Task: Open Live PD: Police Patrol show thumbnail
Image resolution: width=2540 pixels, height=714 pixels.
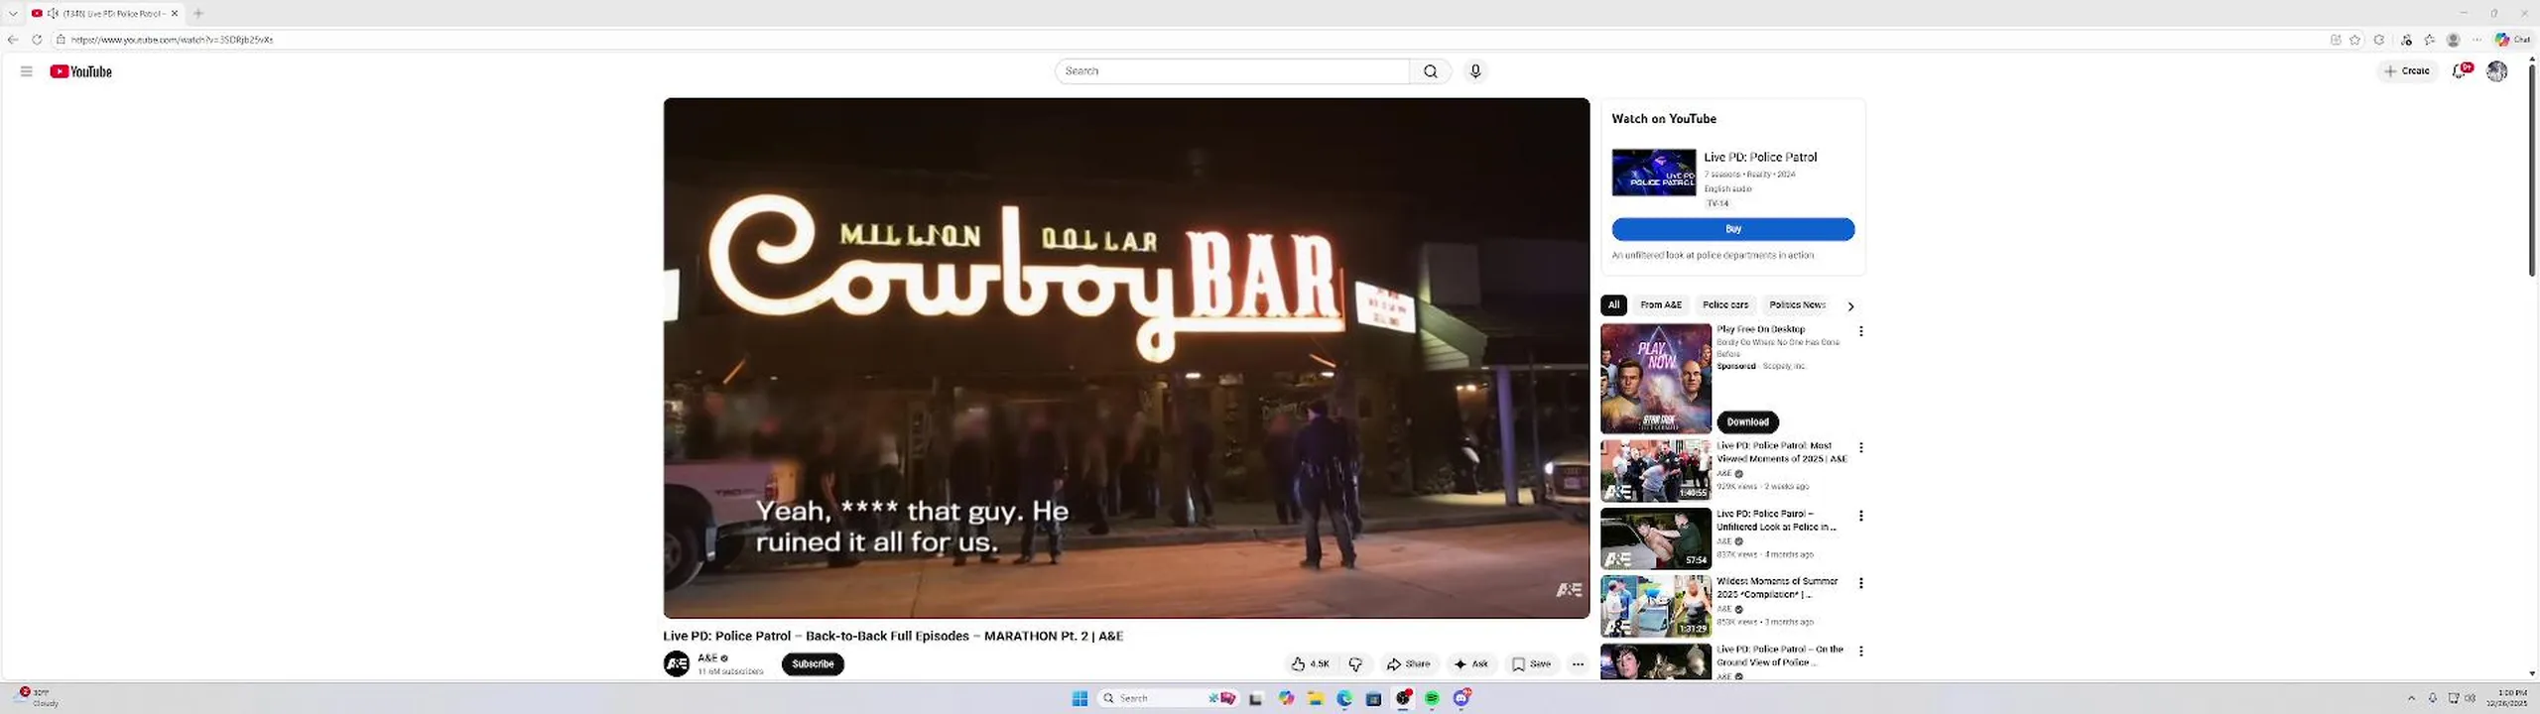Action: tap(1654, 173)
